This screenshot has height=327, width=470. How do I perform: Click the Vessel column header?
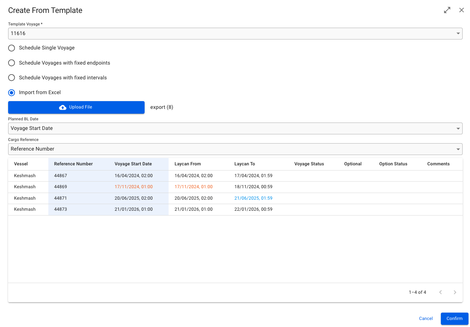coord(21,164)
